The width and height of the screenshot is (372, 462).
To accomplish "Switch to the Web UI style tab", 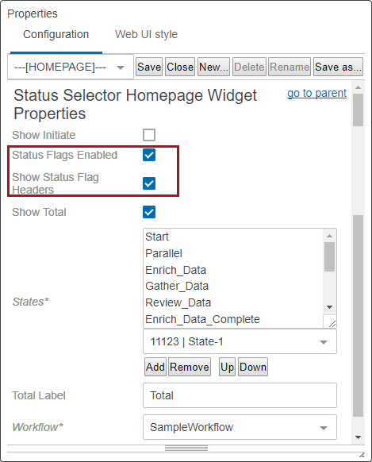I will [x=146, y=34].
